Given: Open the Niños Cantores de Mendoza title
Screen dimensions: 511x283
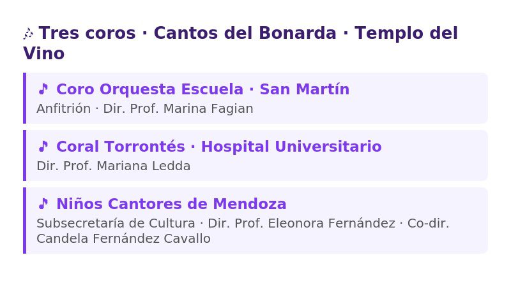Looking at the screenshot, I should [171, 204].
